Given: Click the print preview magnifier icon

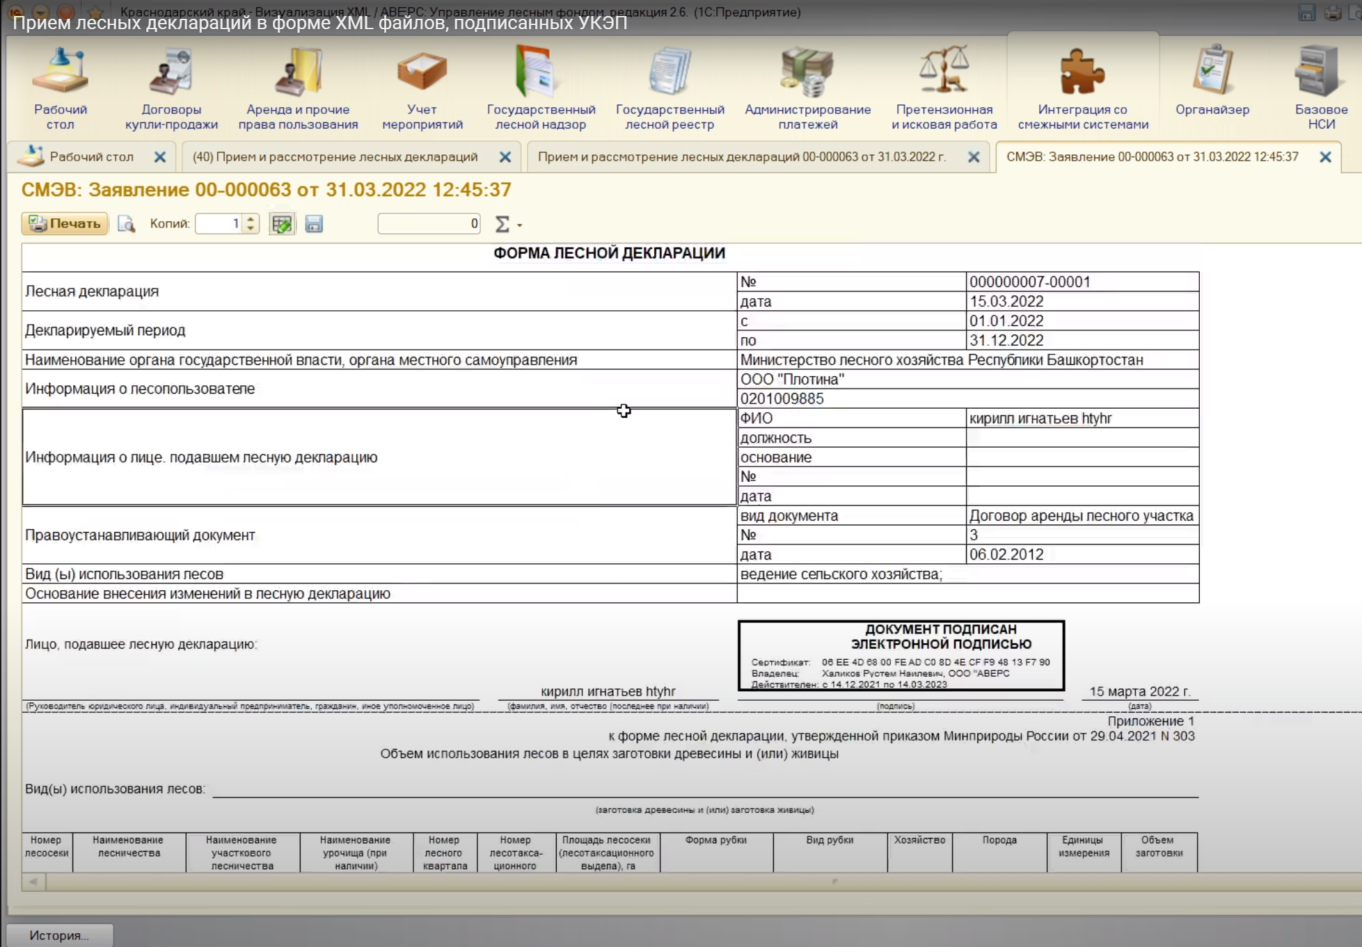Looking at the screenshot, I should [126, 224].
